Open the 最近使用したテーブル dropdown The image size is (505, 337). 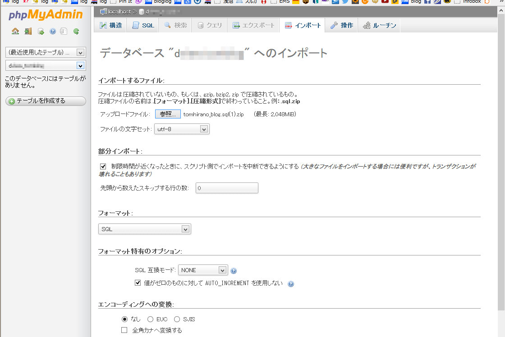[x=45, y=52]
